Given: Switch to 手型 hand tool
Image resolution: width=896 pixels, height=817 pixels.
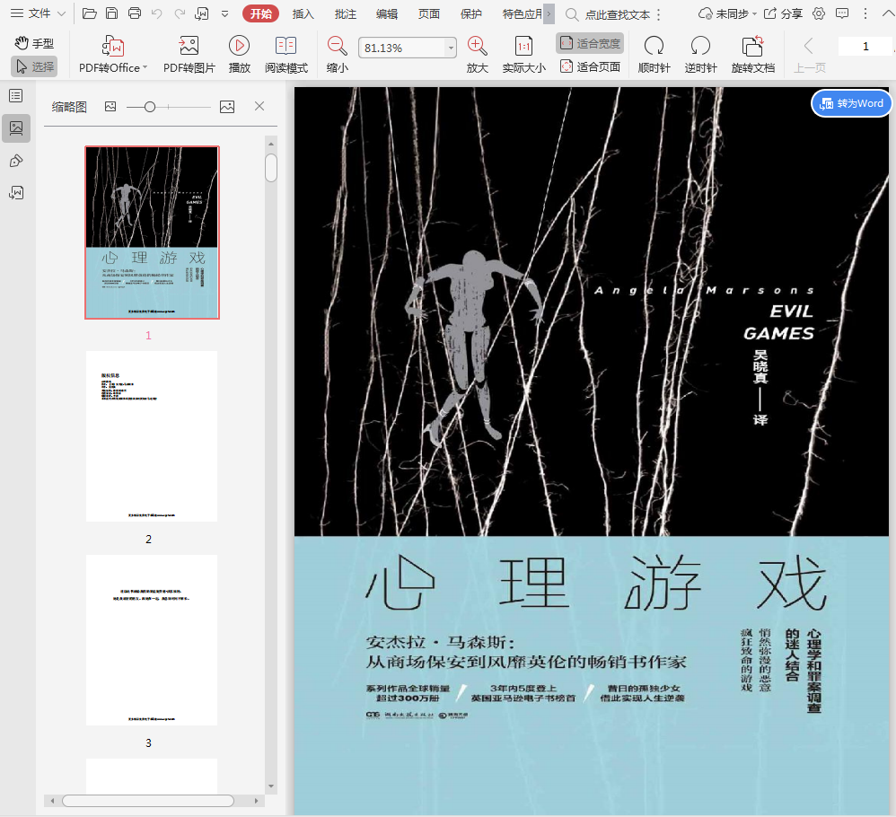Looking at the screenshot, I should click(34, 43).
